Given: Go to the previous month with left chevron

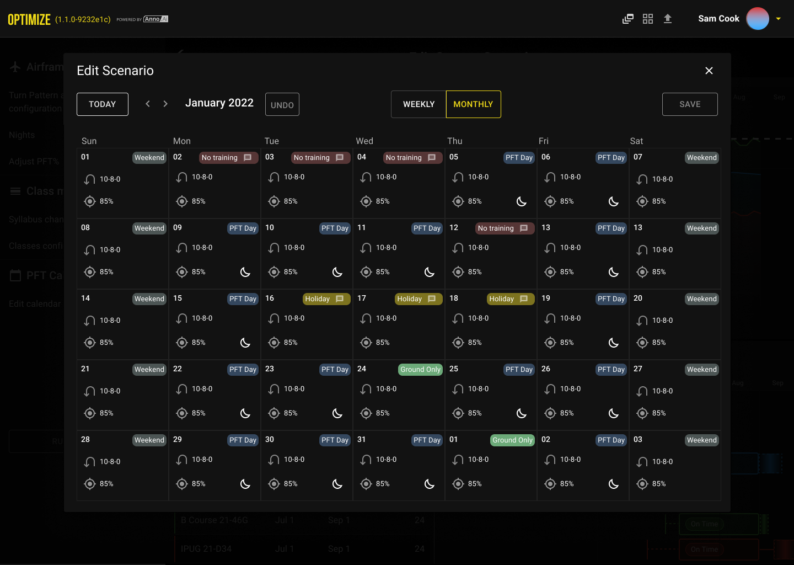Looking at the screenshot, I should point(148,104).
